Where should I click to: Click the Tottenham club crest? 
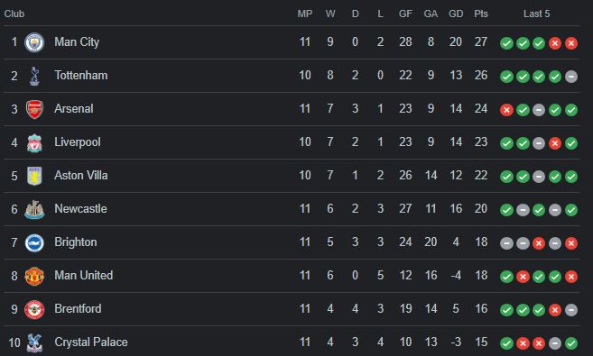34,76
